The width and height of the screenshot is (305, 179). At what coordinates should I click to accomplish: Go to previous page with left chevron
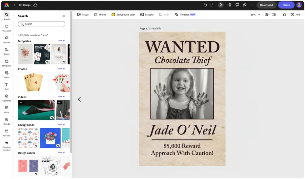tap(79, 99)
